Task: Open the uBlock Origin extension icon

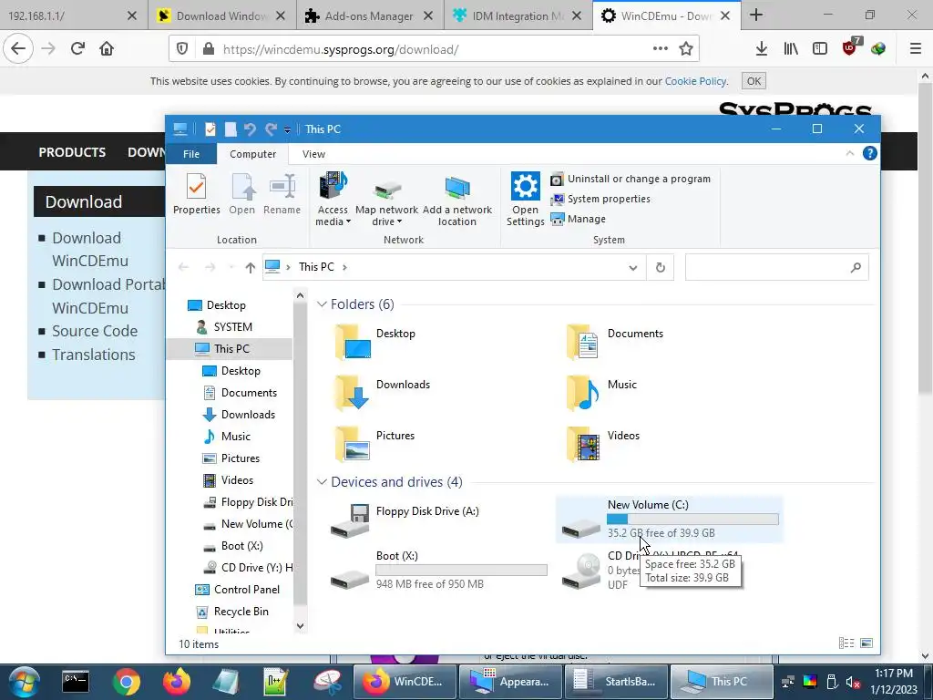Action: pyautogui.click(x=850, y=47)
